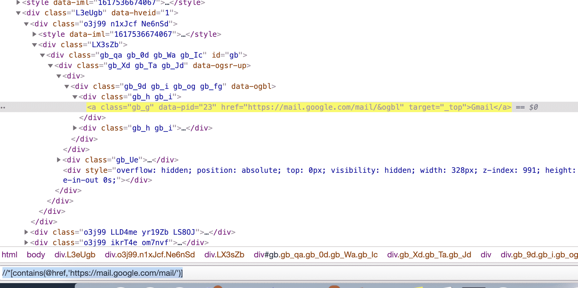
Task: Expand the second collapsed gb_h gb_i div
Action: click(x=75, y=128)
